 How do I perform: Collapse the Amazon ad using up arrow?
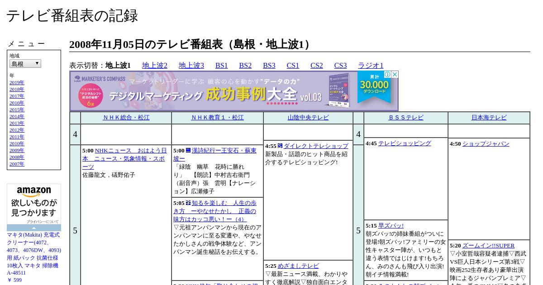pyautogui.click(x=34, y=228)
